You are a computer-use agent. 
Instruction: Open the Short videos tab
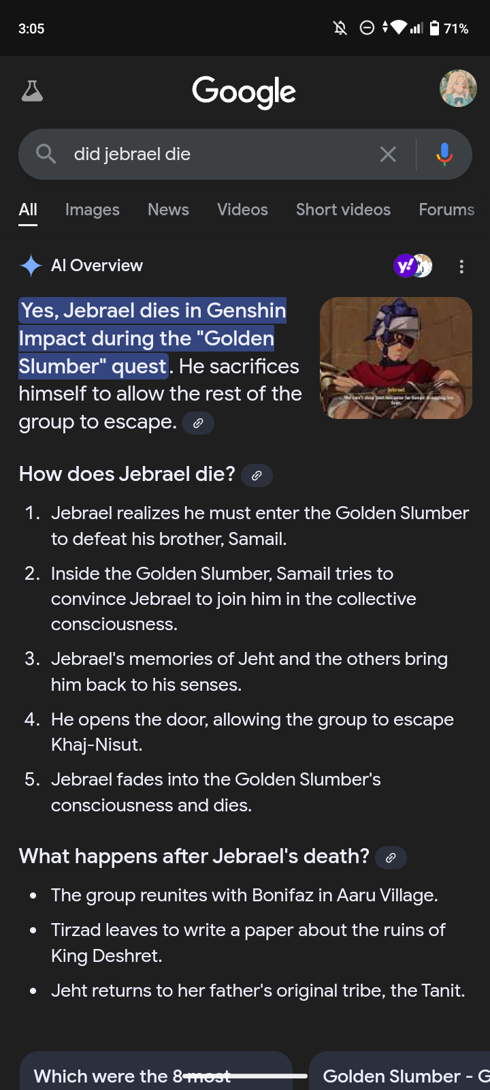tap(343, 210)
